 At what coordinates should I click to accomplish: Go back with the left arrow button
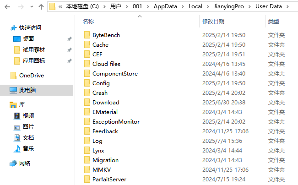(7, 7)
